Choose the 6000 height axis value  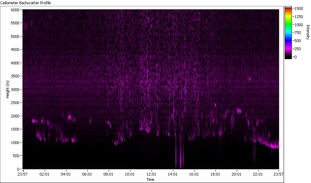[x=15, y=10]
